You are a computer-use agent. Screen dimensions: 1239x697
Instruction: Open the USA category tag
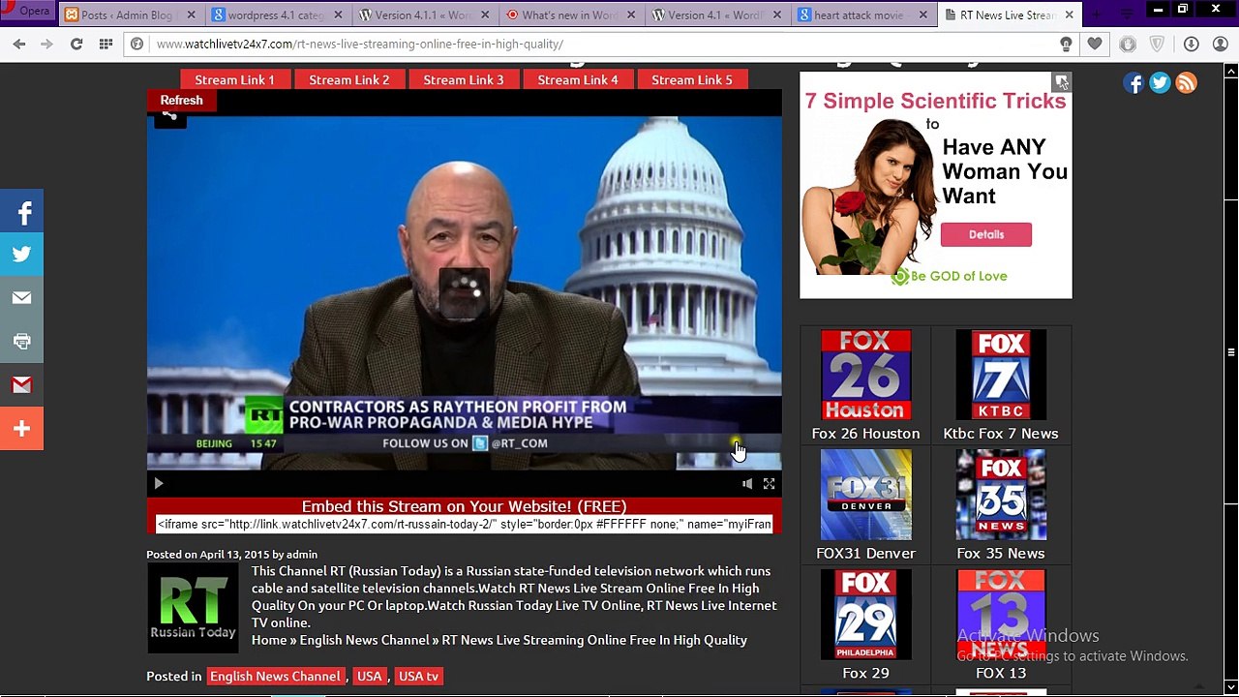pyautogui.click(x=369, y=676)
